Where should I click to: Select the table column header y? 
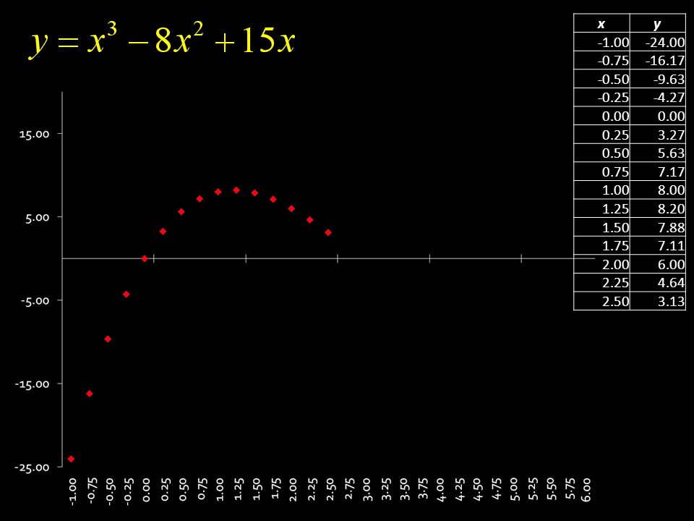pyautogui.click(x=657, y=23)
